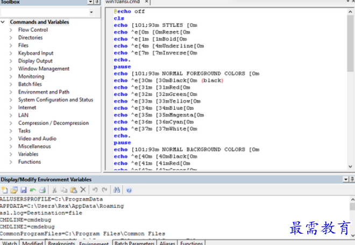The width and height of the screenshot is (355, 245).
Task: Click the Undo arrow icon
Action: coord(95,190)
